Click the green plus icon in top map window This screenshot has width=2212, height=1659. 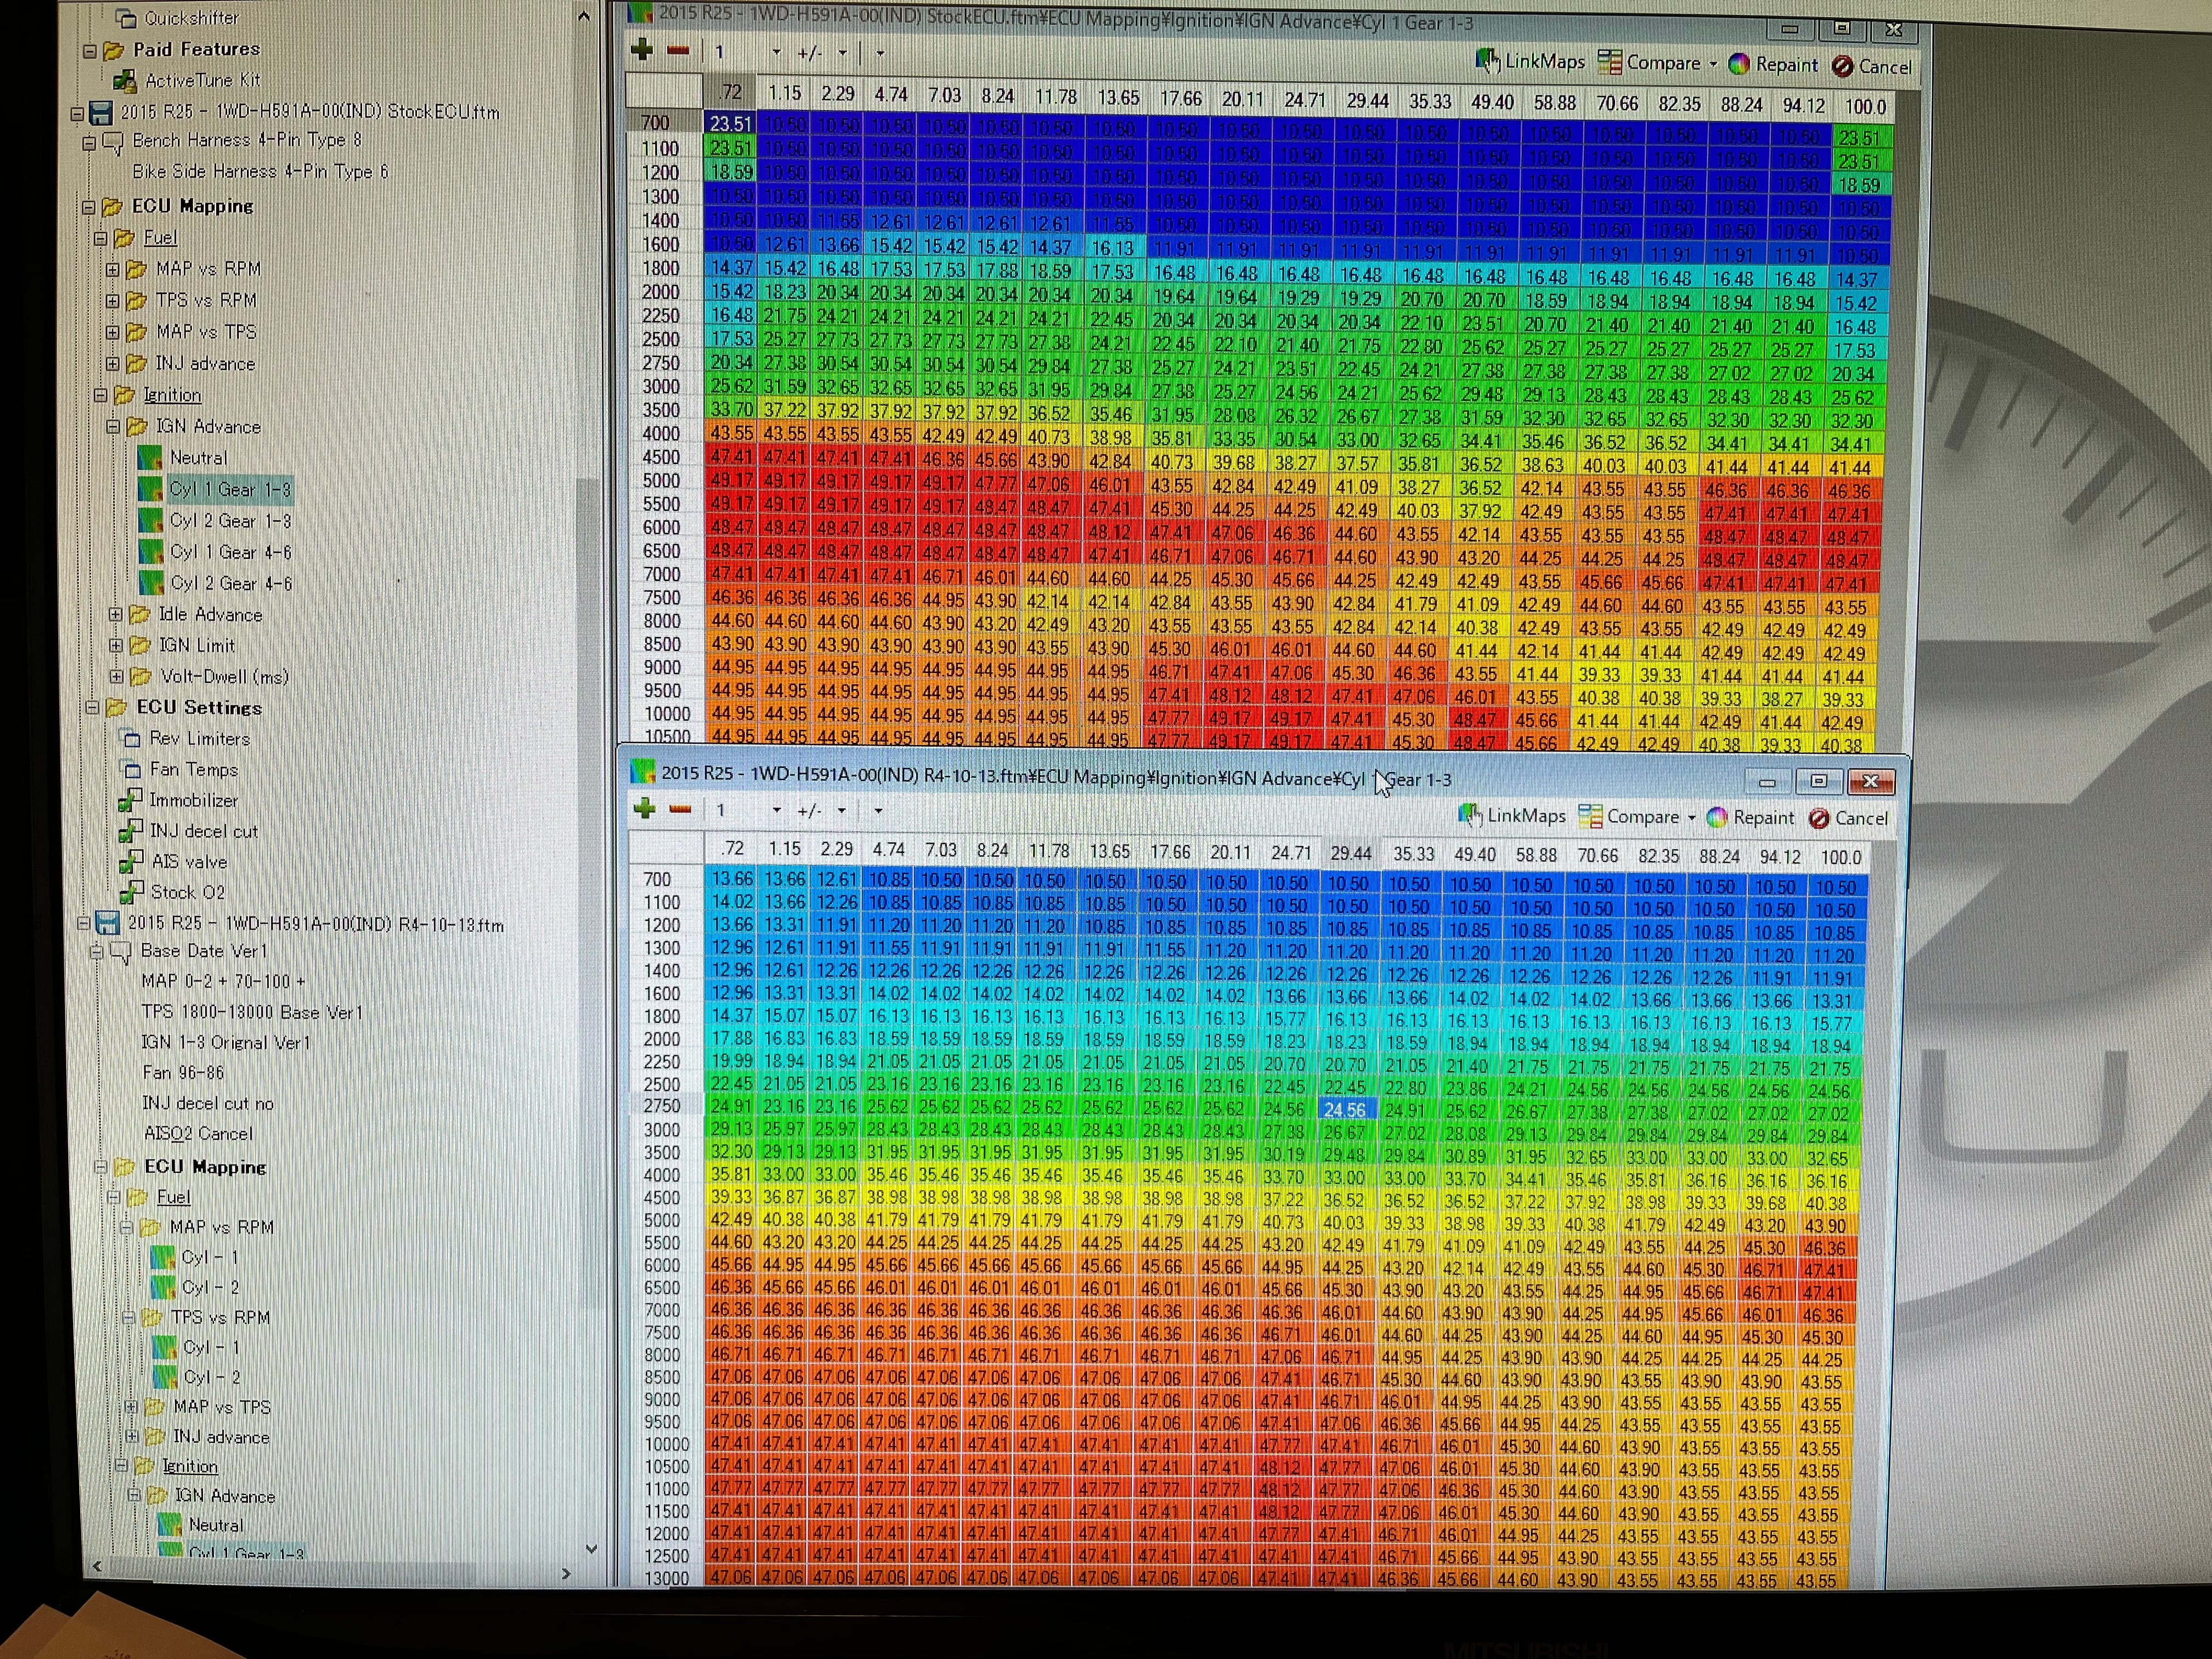tap(642, 50)
